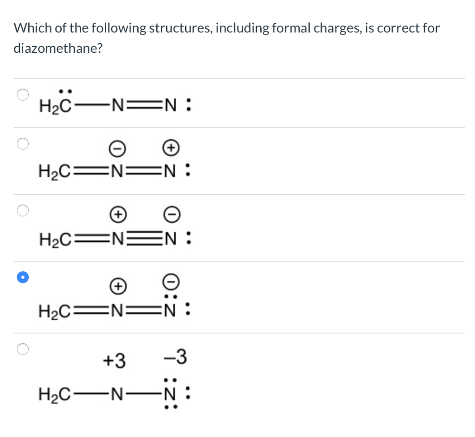475x437 pixels.
Task: Select the H2C=N=N double-bond answer option
Action: pyautogui.click(x=22, y=144)
